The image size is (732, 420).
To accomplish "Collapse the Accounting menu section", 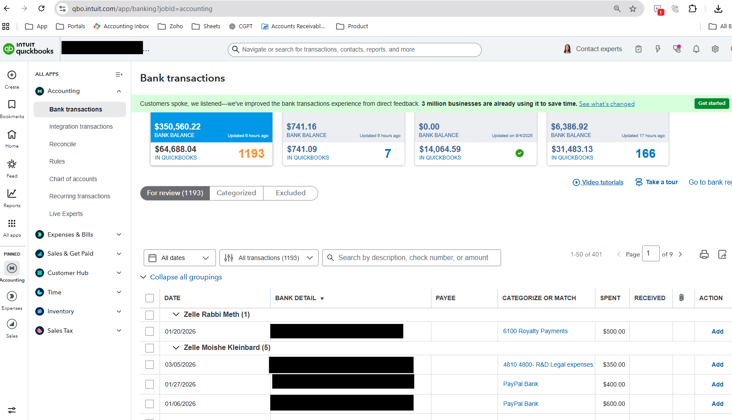I will [x=119, y=91].
